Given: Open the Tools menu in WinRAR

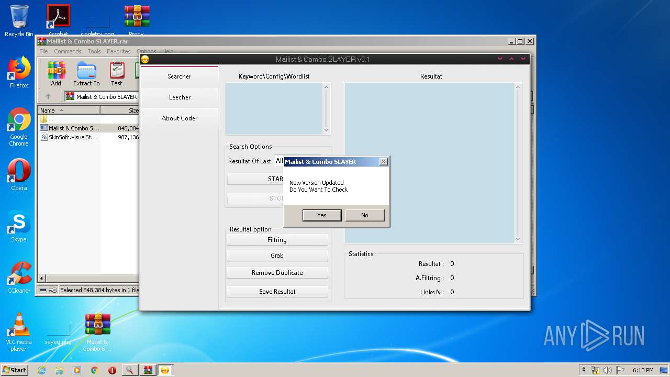Looking at the screenshot, I should [94, 51].
